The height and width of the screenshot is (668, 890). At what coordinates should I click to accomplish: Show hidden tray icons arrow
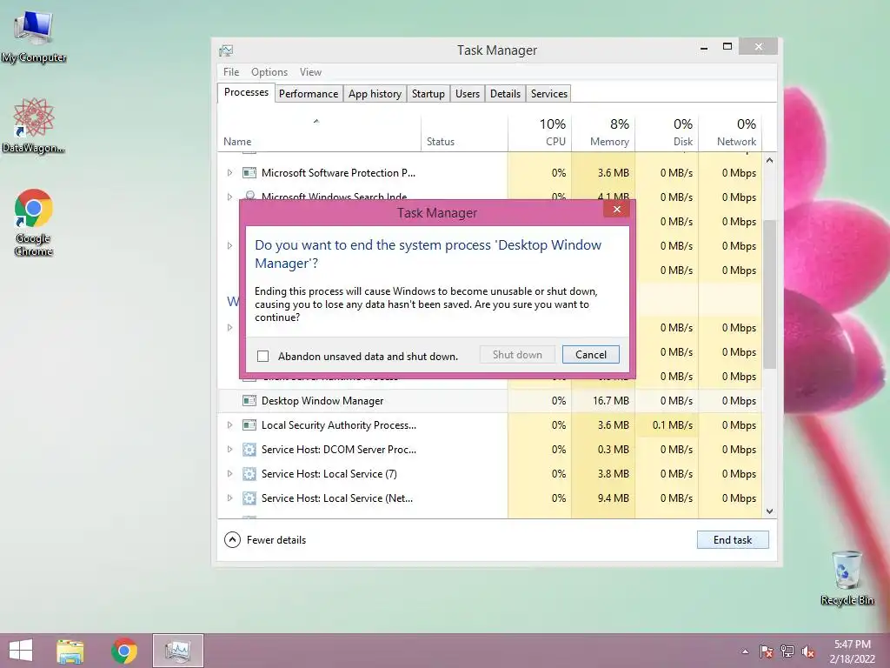(745, 651)
